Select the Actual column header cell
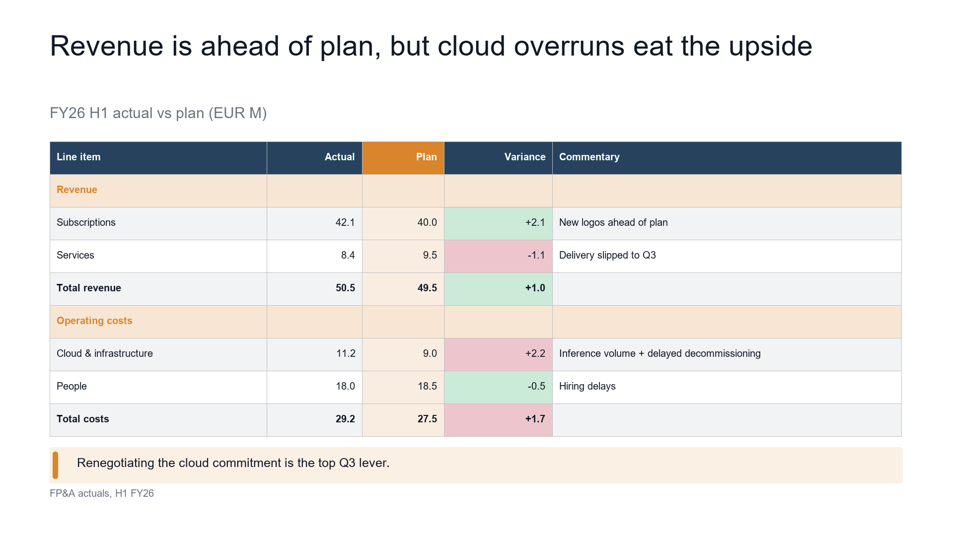 (314, 158)
